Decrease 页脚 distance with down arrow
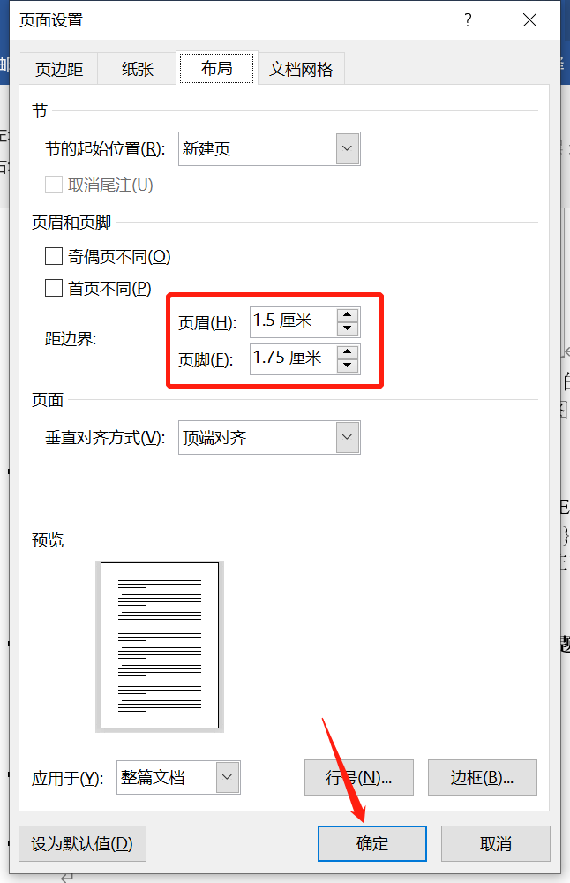 [348, 366]
